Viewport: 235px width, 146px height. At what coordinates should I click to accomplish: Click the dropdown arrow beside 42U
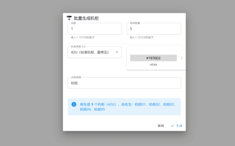(117, 52)
